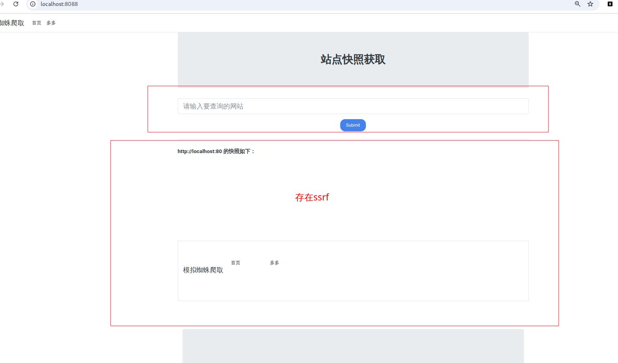Bookmark this page with the star icon
The width and height of the screenshot is (618, 363).
tap(590, 4)
